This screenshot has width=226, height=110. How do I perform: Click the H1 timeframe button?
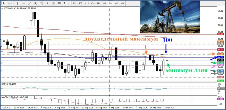pos(99,3)
